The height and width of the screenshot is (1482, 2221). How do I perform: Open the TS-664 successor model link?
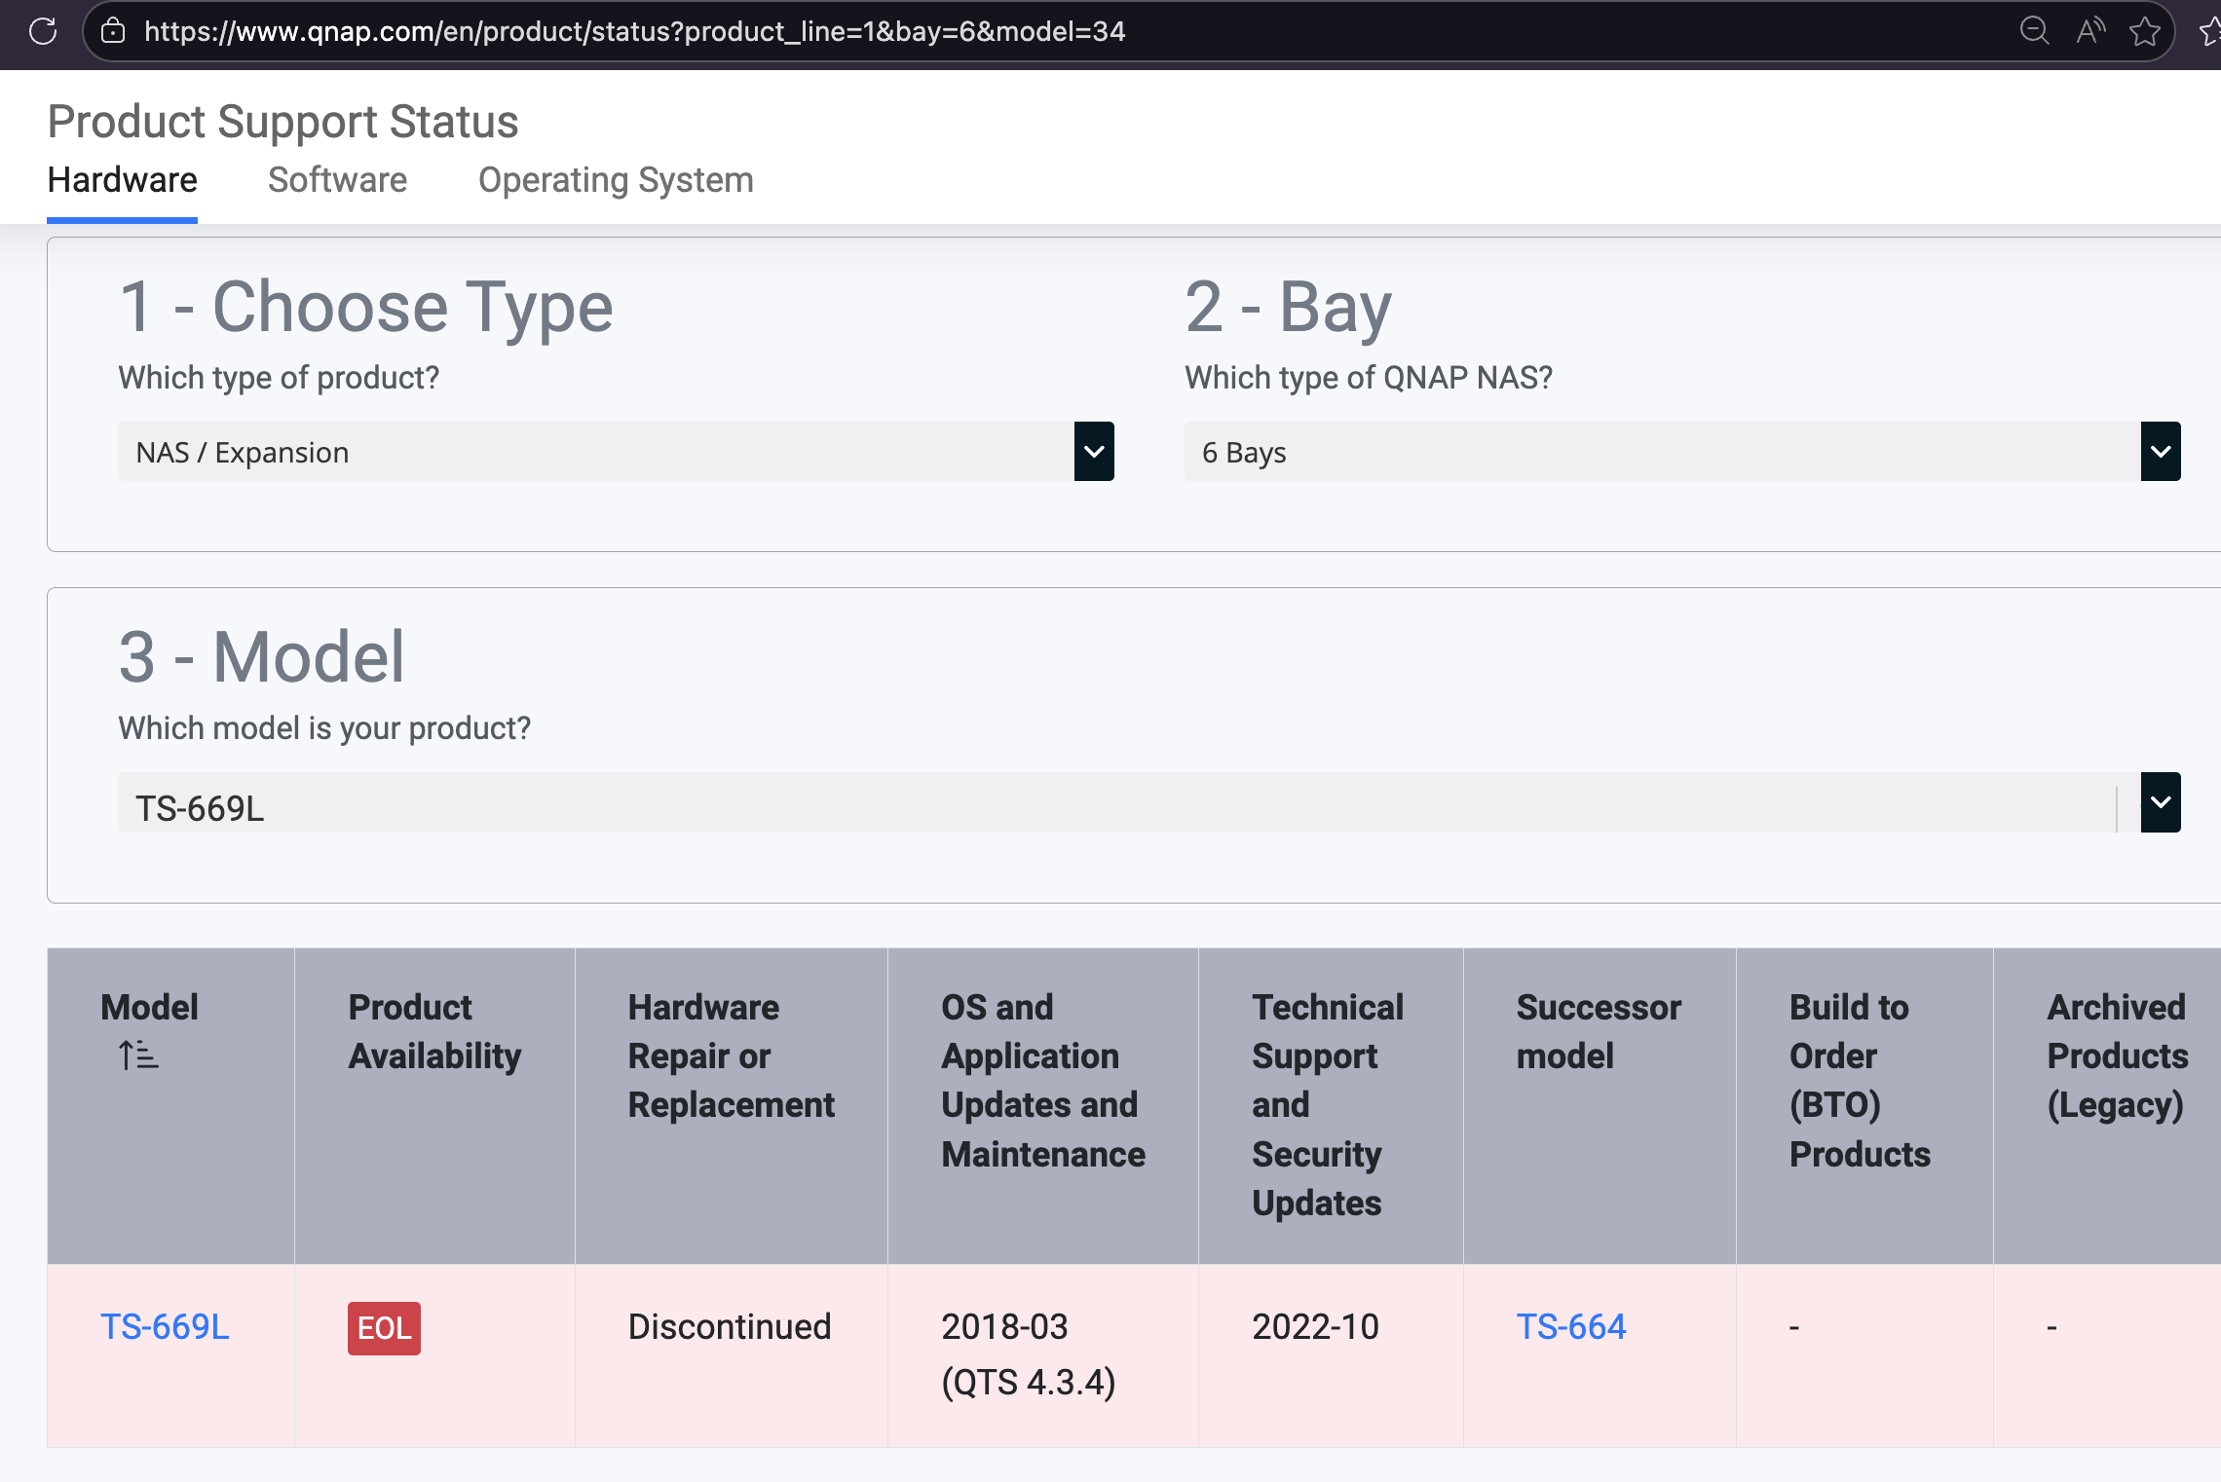pos(1570,1327)
